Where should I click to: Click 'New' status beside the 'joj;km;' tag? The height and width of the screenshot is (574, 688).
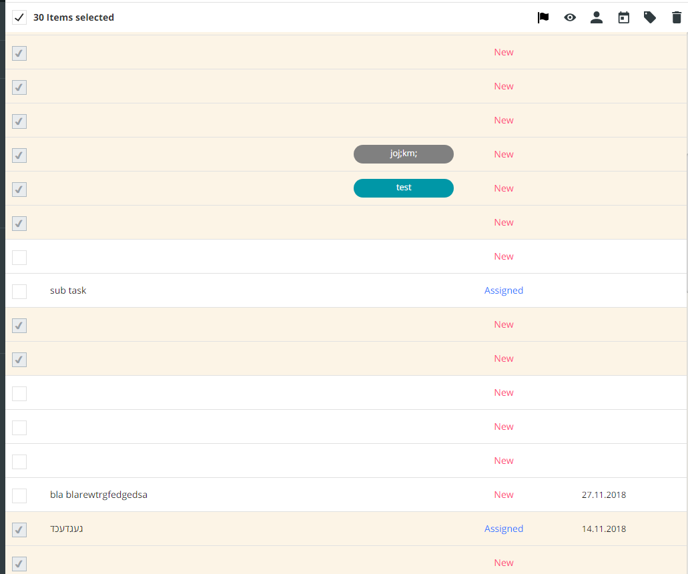pyautogui.click(x=504, y=154)
